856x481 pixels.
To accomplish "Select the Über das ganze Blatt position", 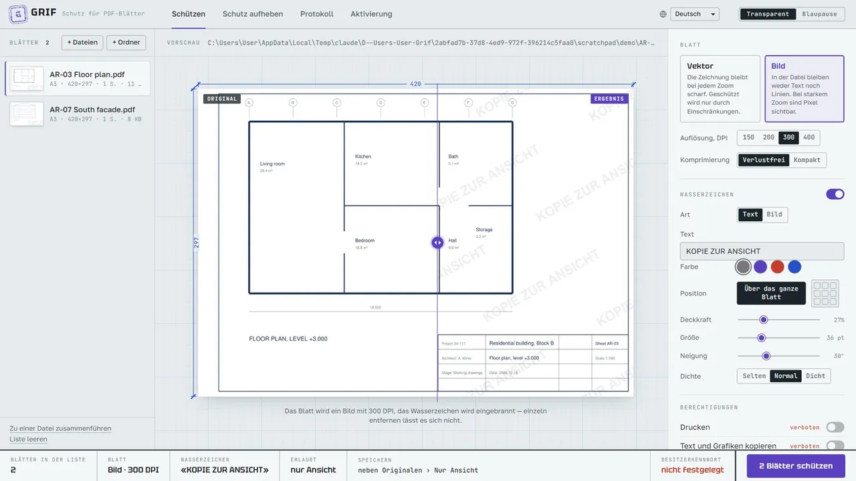I will pyautogui.click(x=771, y=293).
